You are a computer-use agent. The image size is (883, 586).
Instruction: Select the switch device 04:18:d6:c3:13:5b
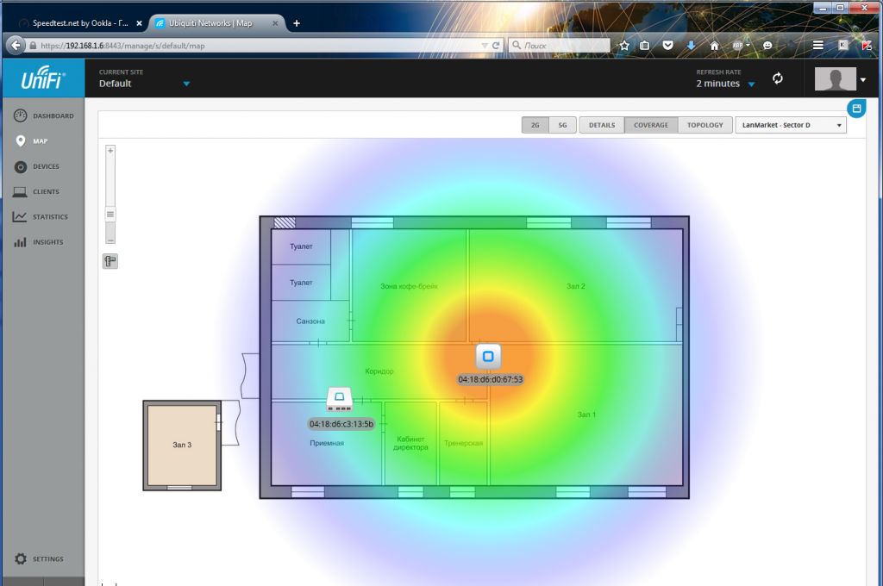click(339, 399)
